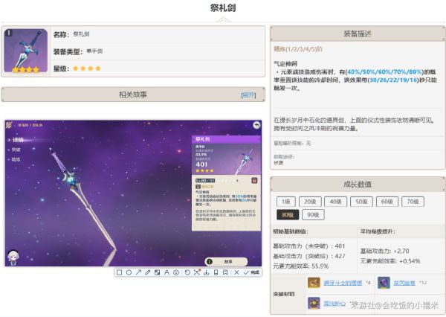The image size is (446, 317).
Task: Click the 祭礼剑 page title
Action: [x=223, y=8]
